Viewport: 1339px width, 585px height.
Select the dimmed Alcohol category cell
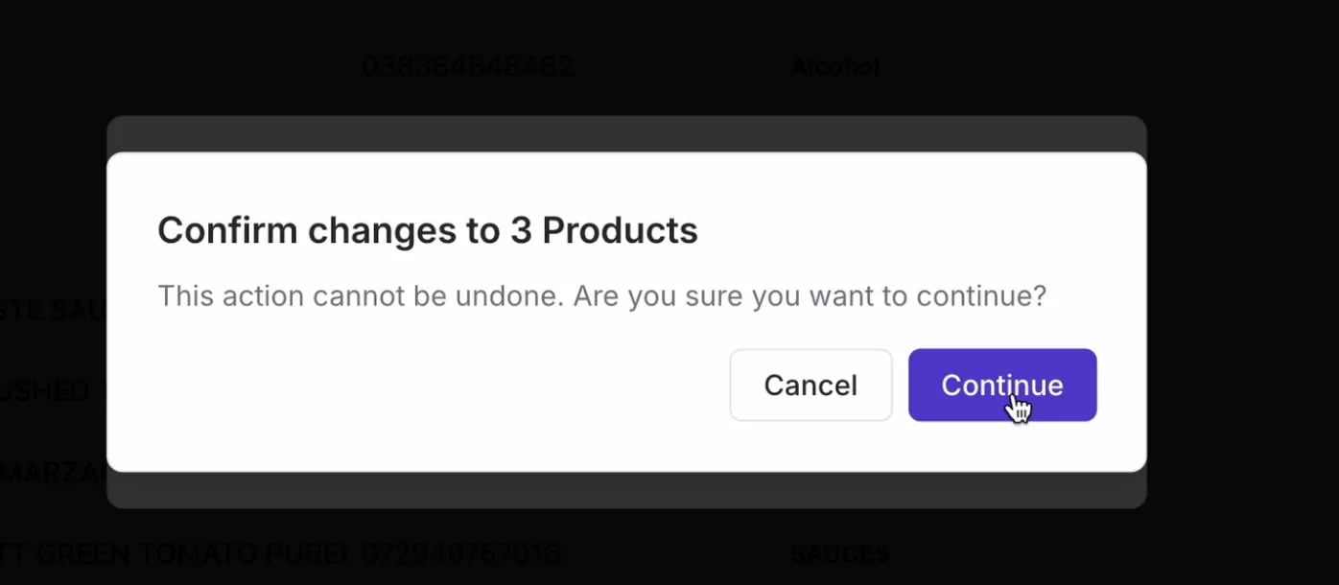click(834, 66)
